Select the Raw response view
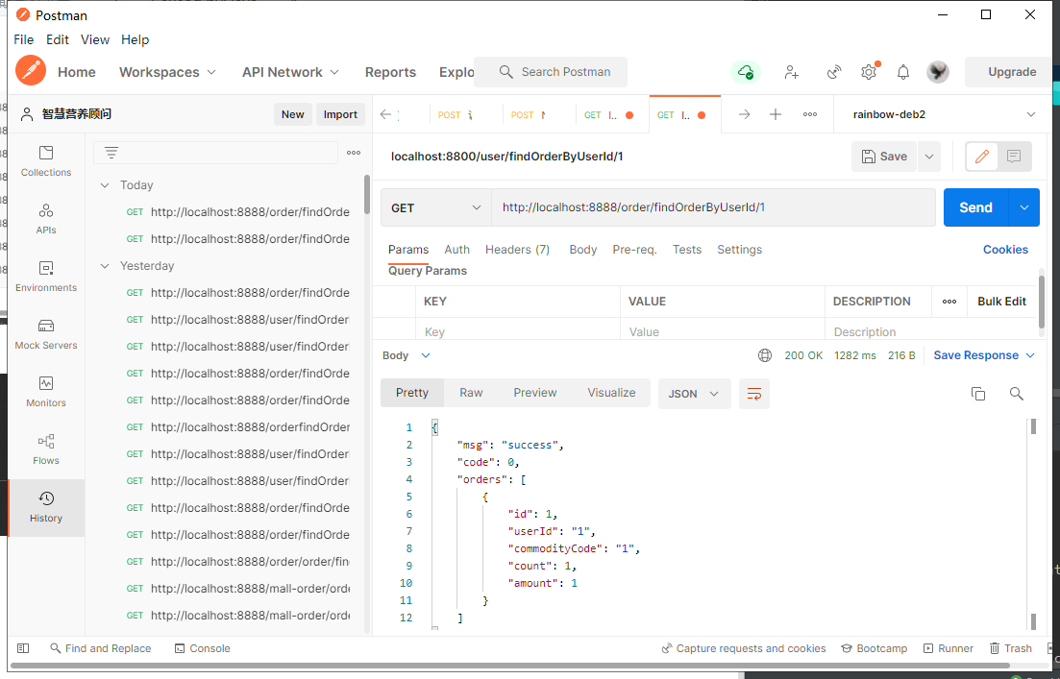 click(471, 393)
